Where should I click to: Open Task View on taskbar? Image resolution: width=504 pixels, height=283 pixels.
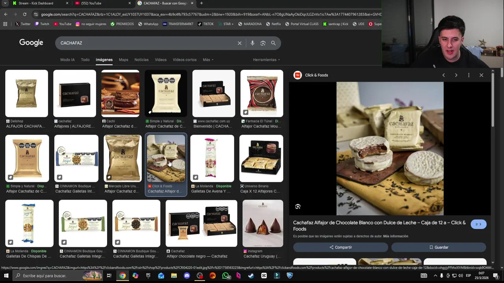(109, 276)
